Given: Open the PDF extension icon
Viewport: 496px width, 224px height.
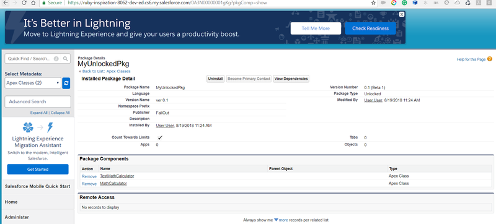Looking at the screenshot, I should (479, 2).
